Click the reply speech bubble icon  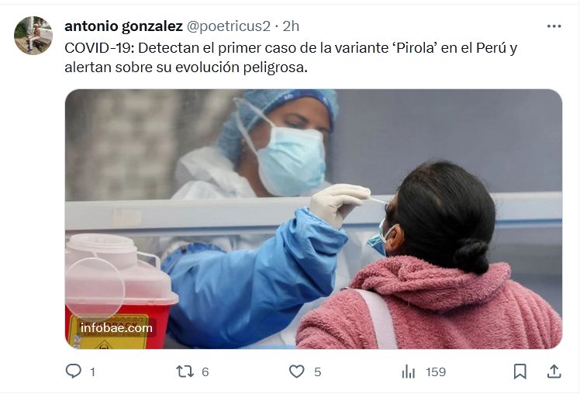tap(73, 371)
